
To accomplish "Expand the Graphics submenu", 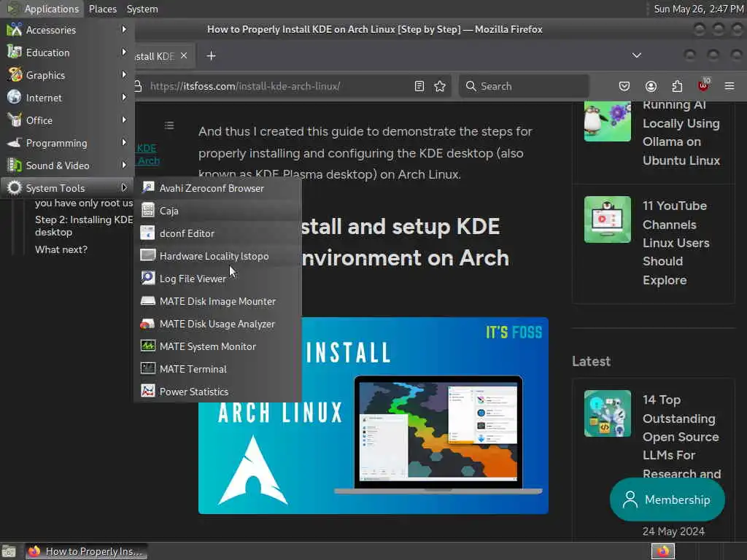I will [67, 75].
